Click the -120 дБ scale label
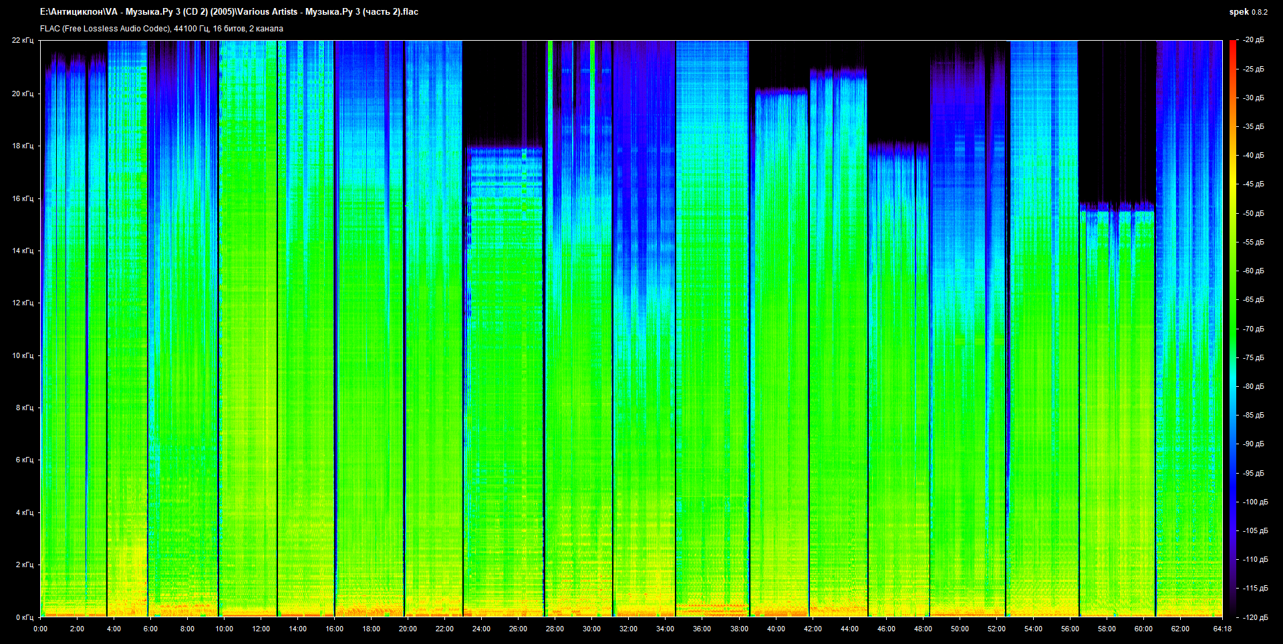The height and width of the screenshot is (644, 1283). pyautogui.click(x=1254, y=617)
